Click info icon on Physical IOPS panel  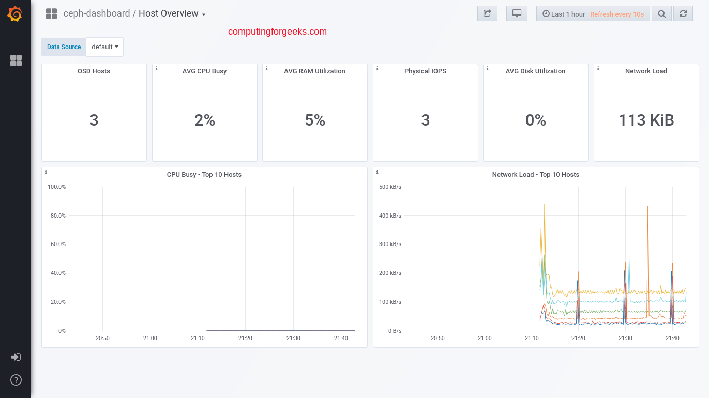coord(378,68)
